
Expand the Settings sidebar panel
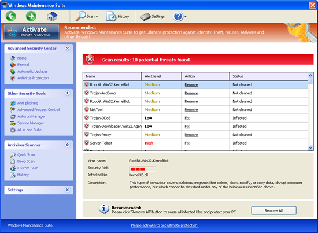pos(67,190)
